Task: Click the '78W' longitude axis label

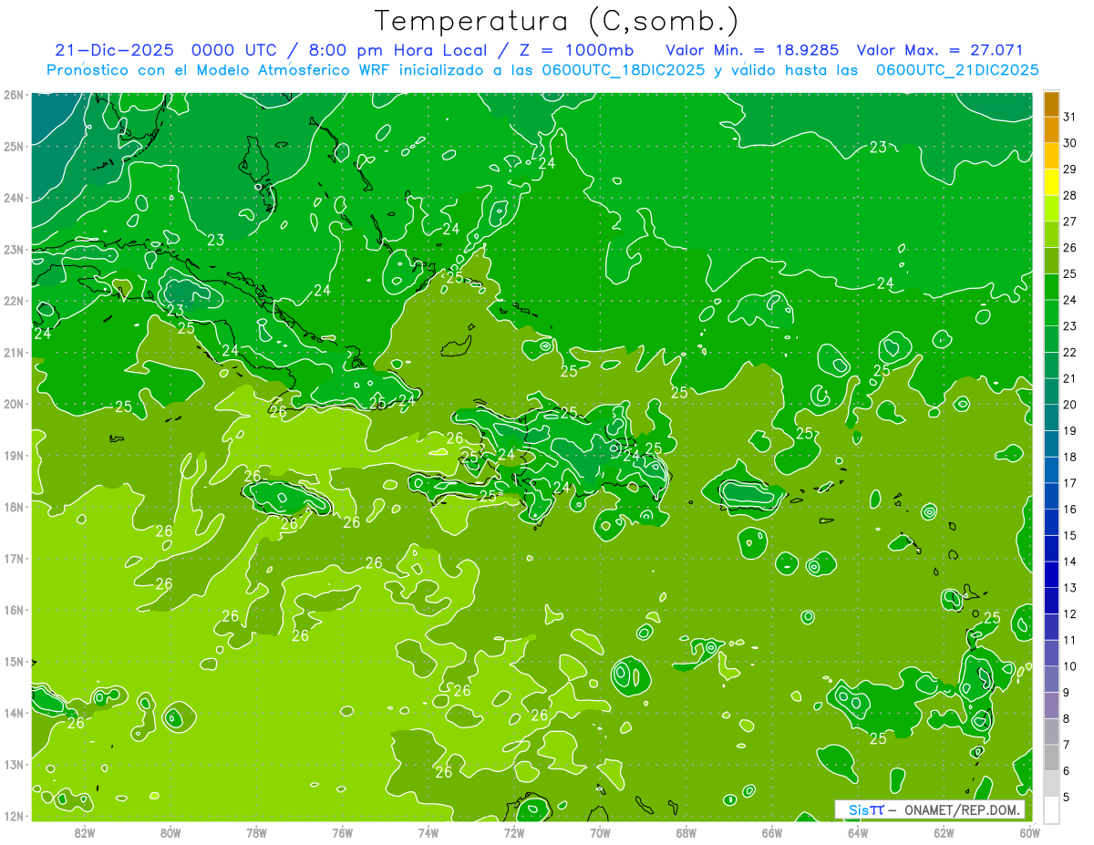Action: coord(256,832)
